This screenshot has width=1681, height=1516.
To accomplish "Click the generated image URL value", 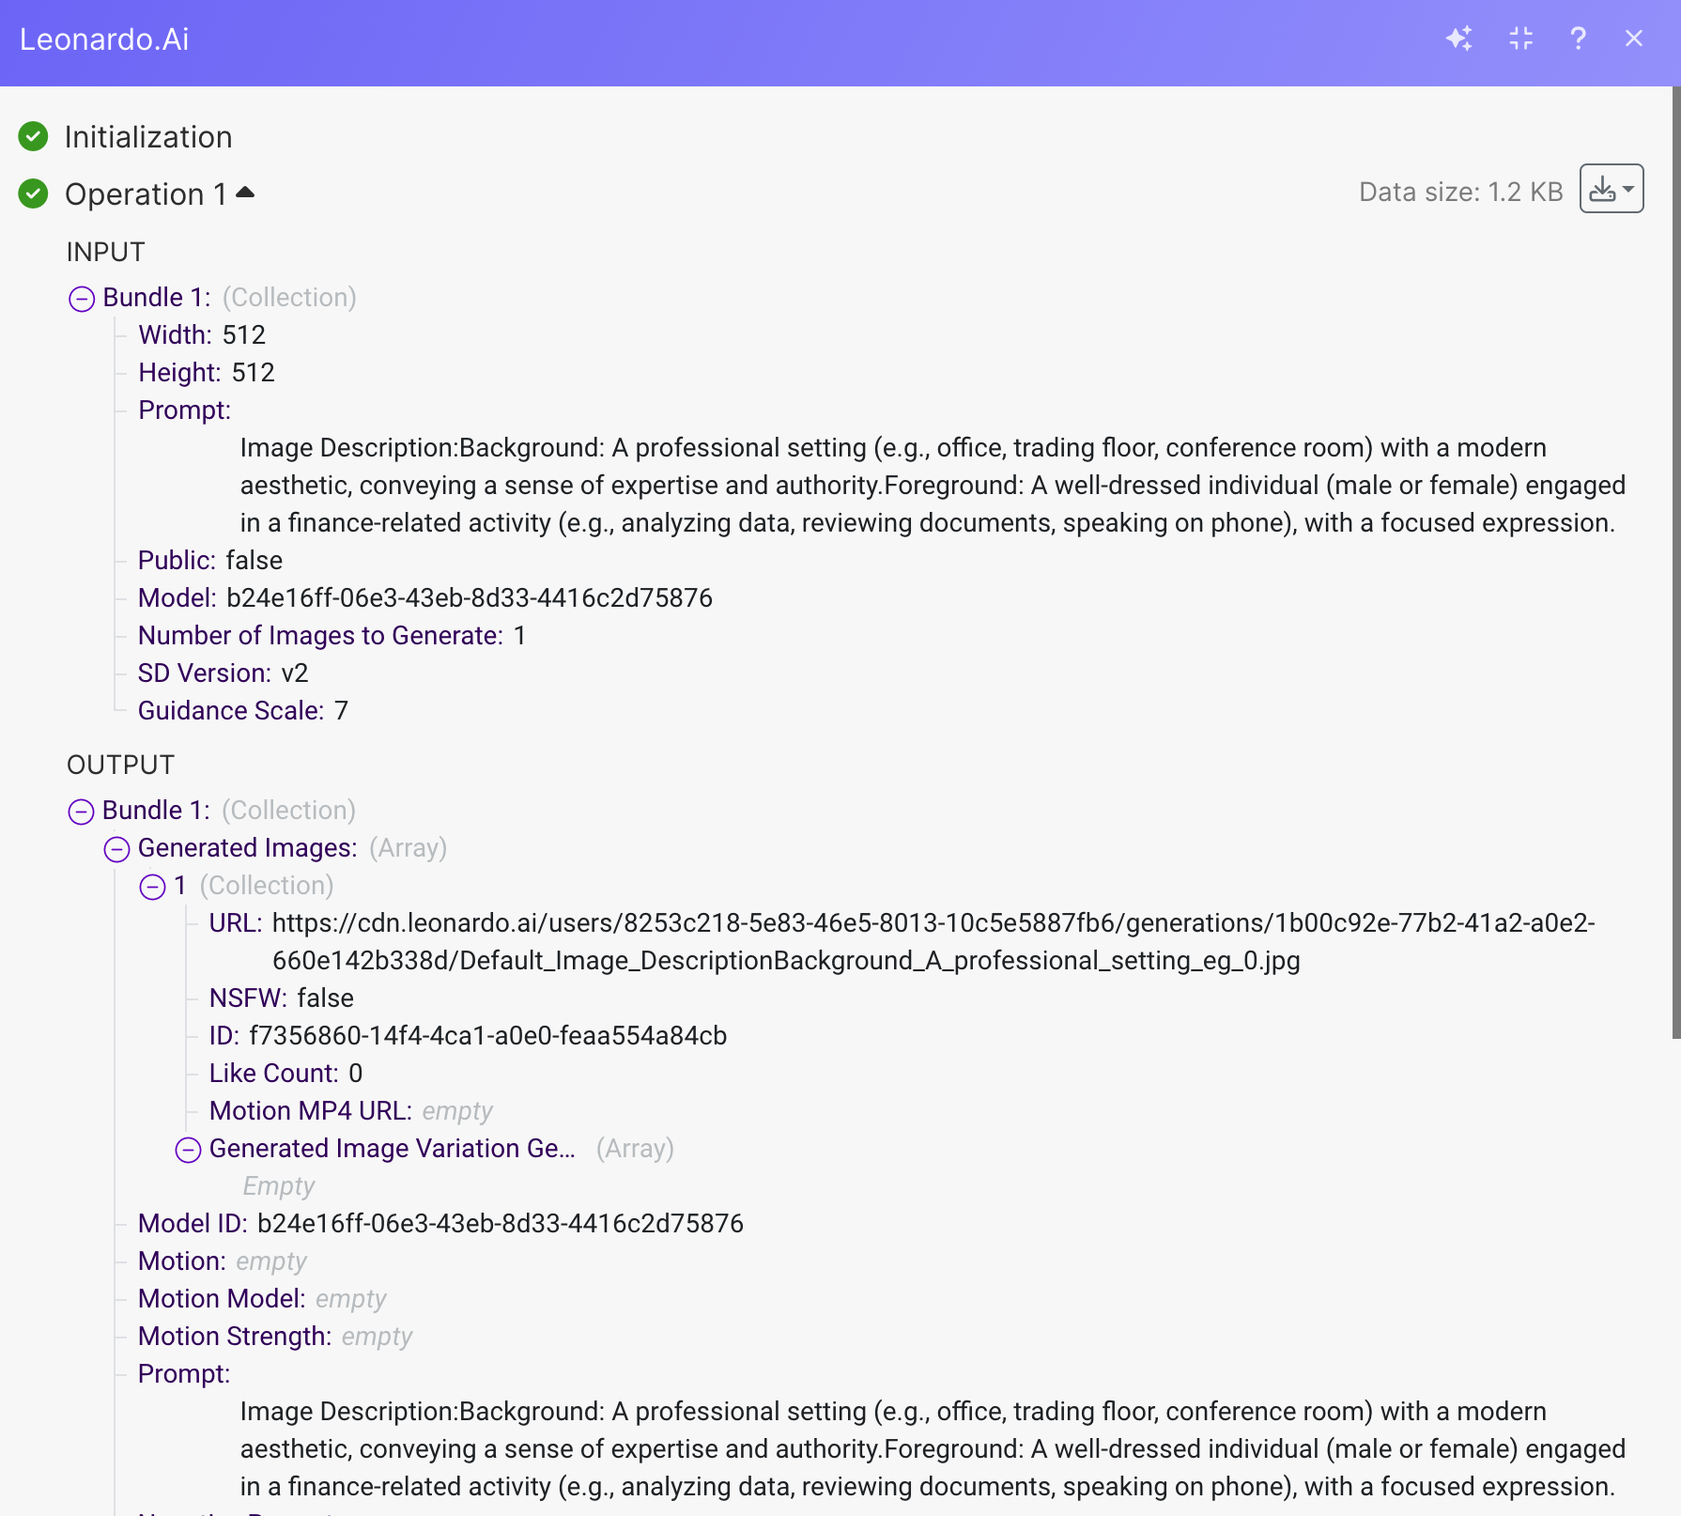I will (933, 941).
